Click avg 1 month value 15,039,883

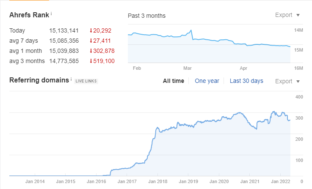click(64, 51)
